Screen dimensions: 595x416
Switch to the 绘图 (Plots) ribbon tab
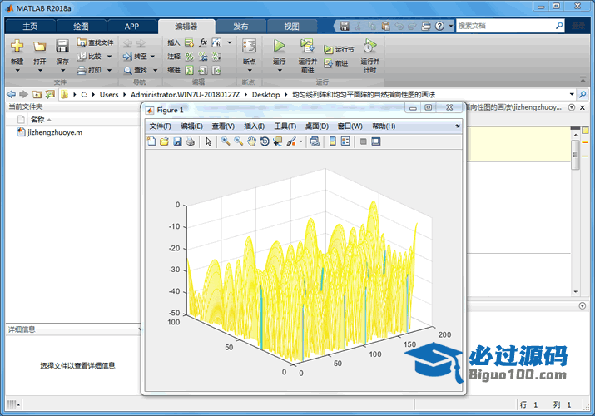point(81,27)
